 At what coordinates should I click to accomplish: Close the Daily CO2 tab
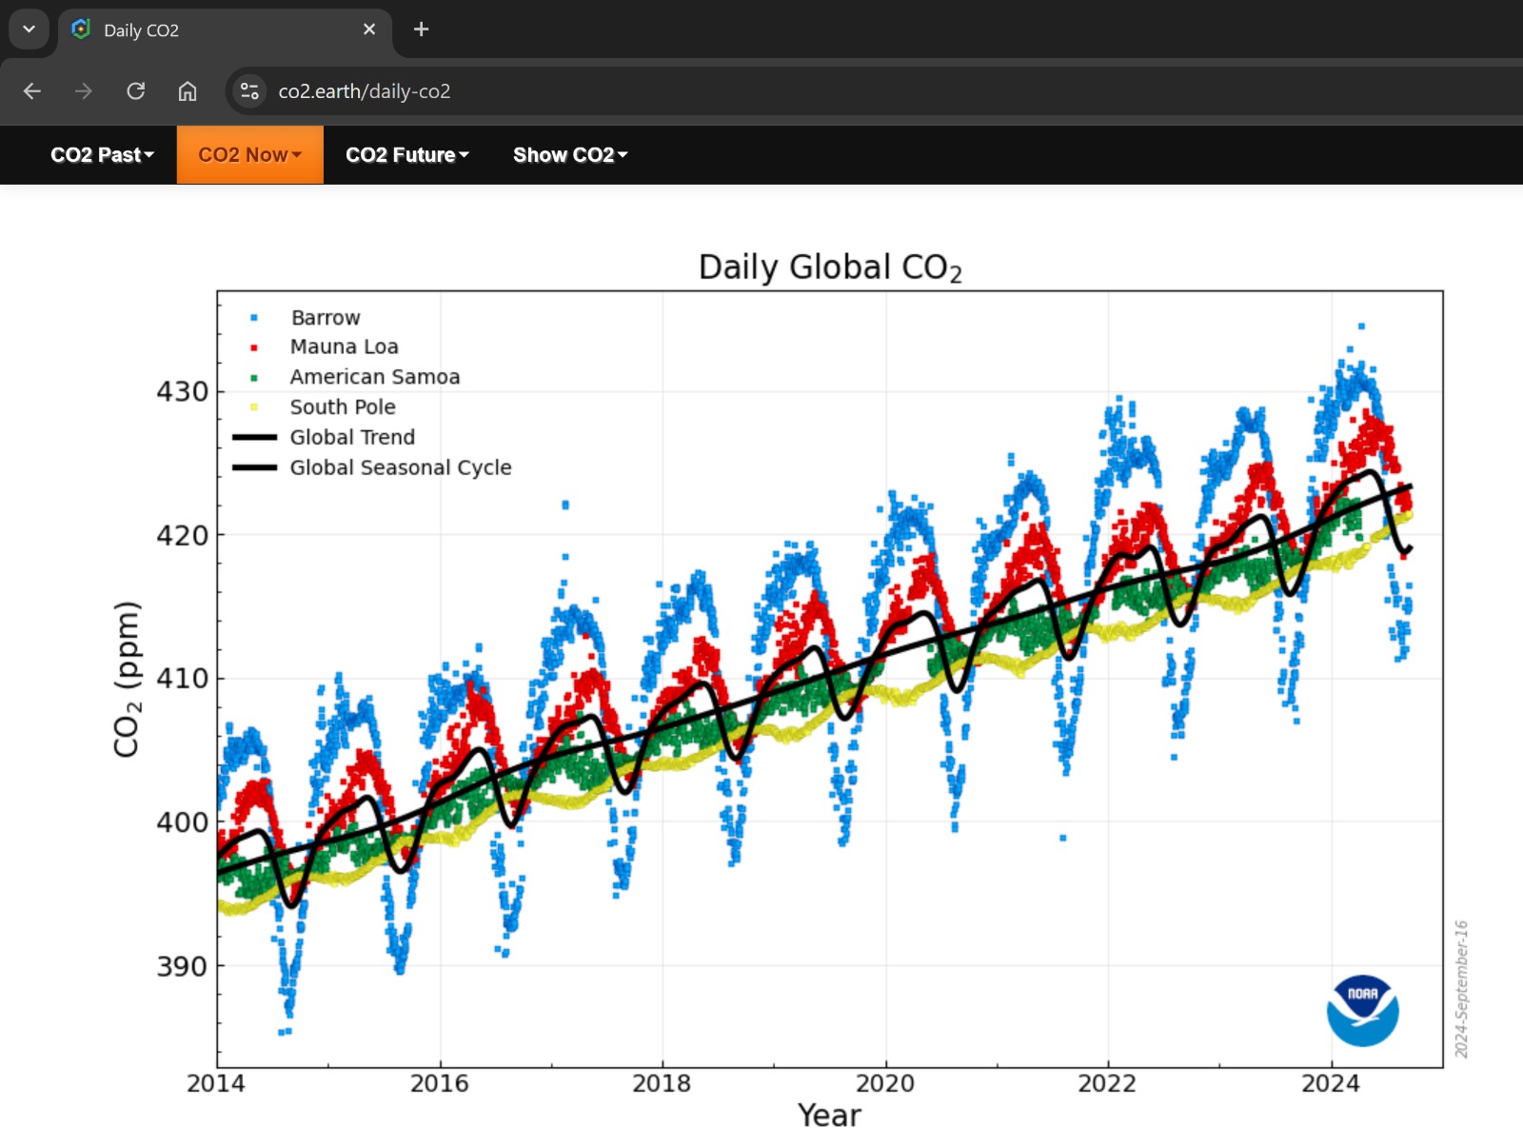(x=369, y=30)
